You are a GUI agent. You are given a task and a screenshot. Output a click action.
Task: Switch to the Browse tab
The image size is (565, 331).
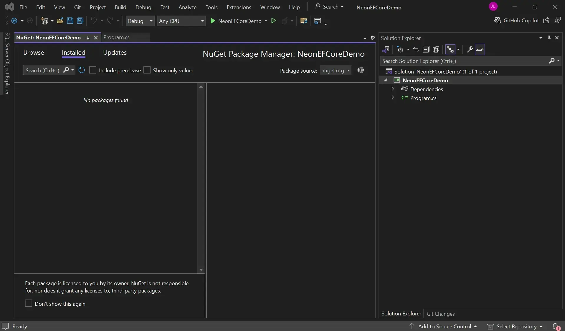[34, 52]
